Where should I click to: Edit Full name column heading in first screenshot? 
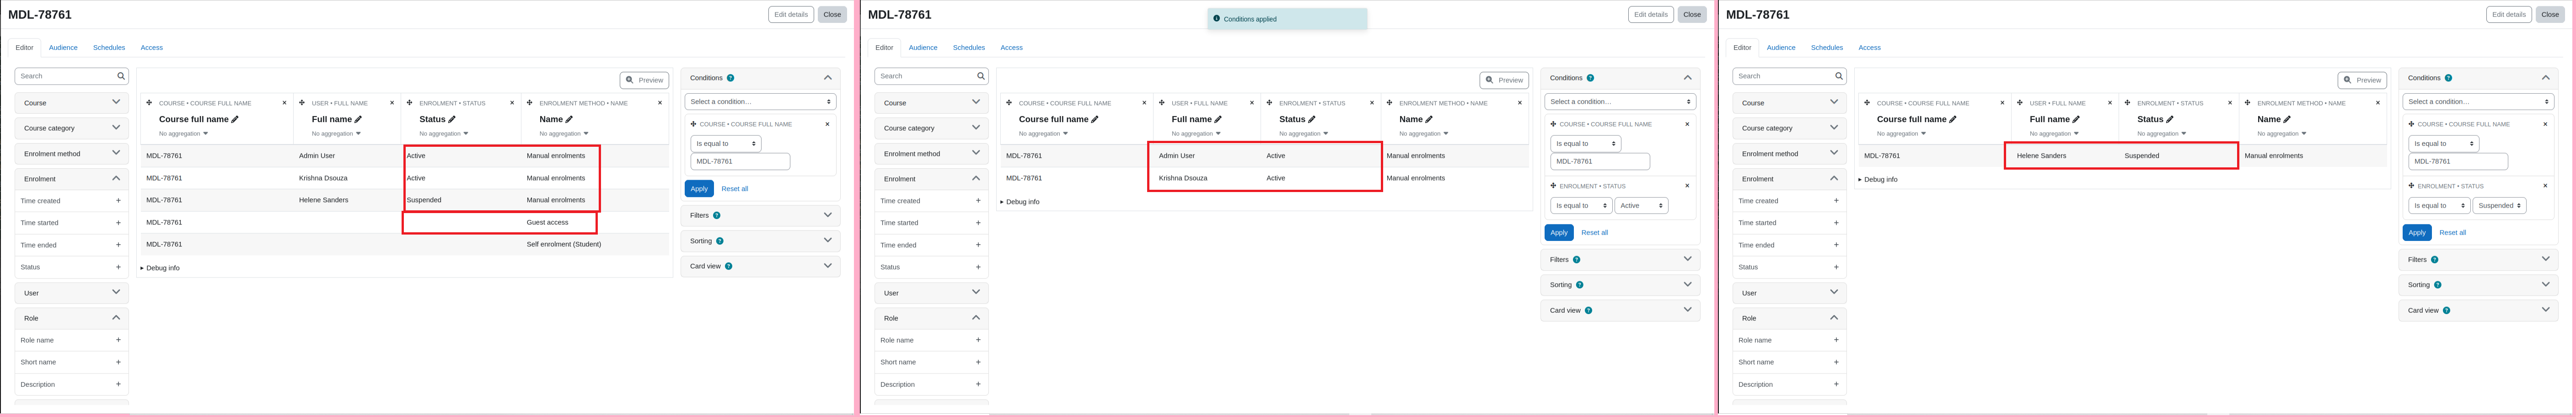pyautogui.click(x=359, y=119)
